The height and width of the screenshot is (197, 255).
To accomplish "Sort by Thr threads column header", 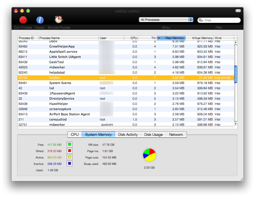I will [x=147, y=38].
